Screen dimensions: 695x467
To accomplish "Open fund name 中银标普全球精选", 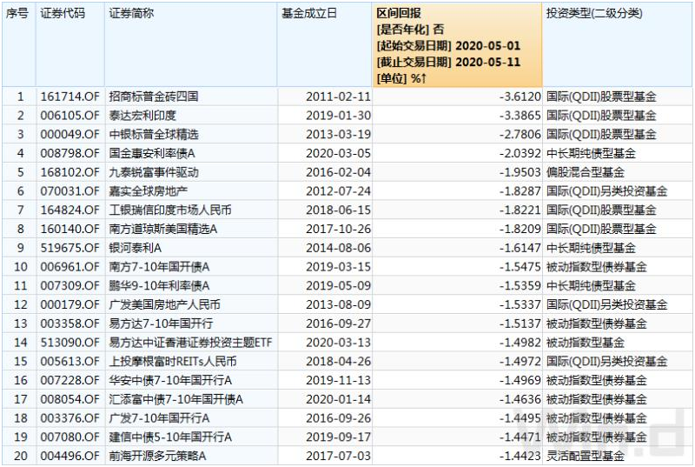I will pyautogui.click(x=154, y=135).
